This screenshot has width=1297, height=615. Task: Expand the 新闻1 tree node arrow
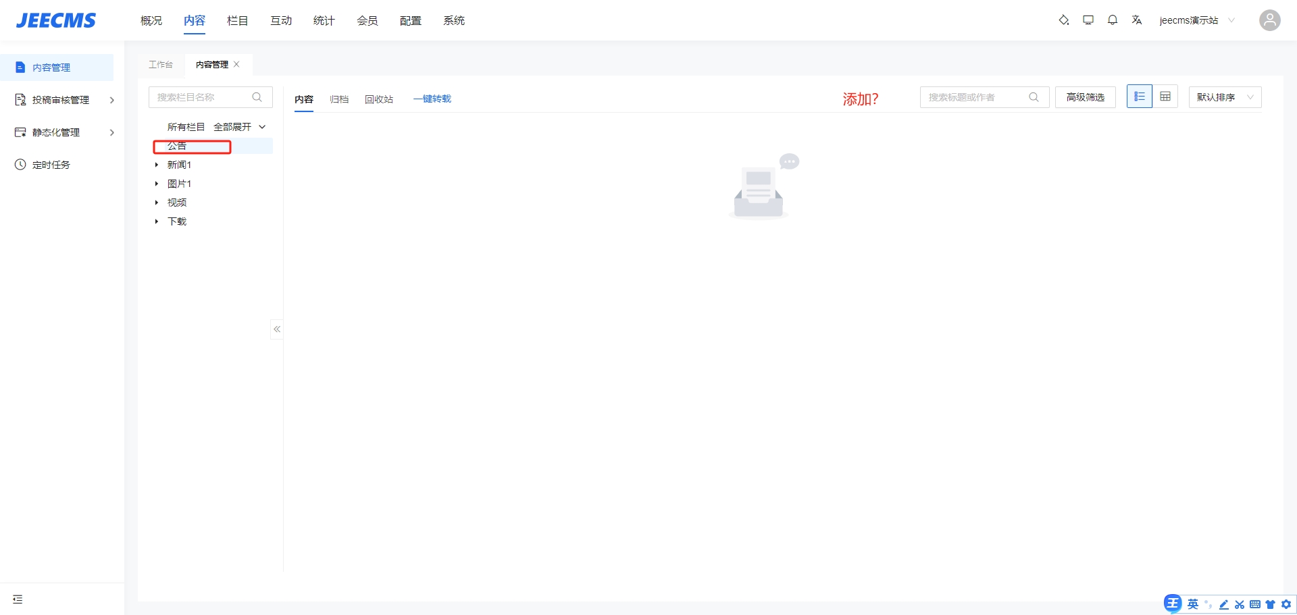(157, 165)
